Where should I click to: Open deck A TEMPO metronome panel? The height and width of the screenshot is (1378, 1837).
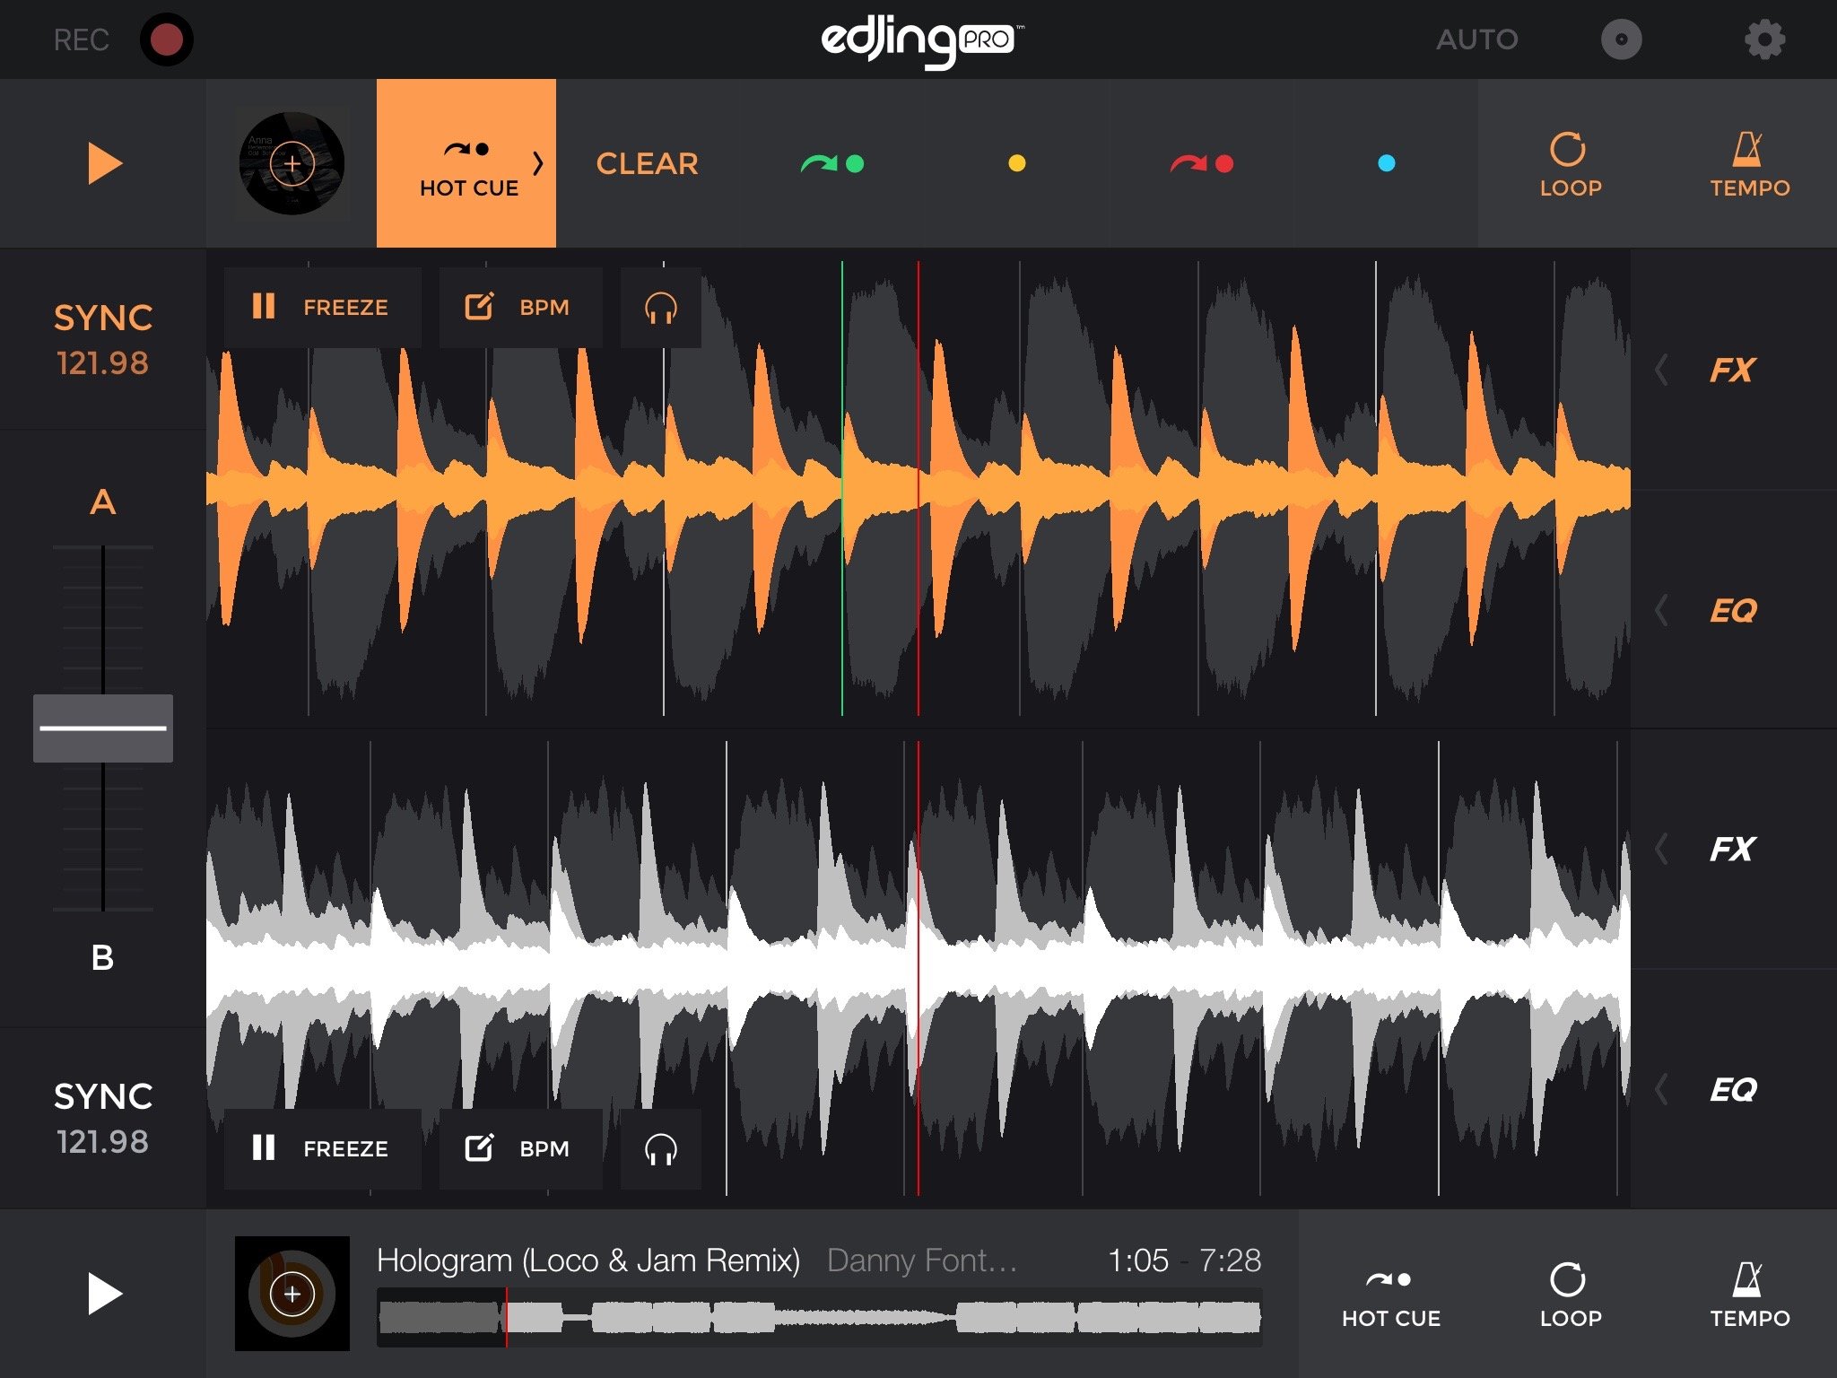[x=1749, y=164]
